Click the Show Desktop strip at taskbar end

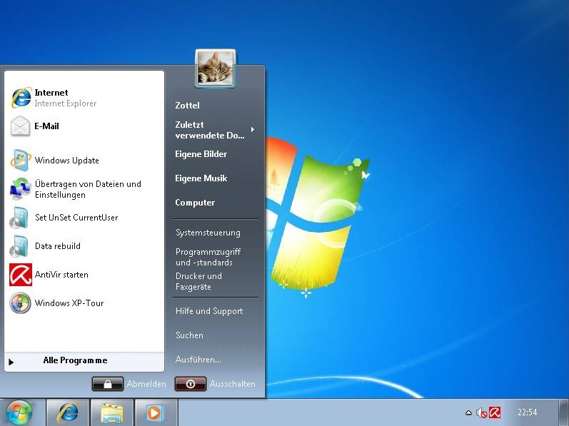click(x=564, y=412)
